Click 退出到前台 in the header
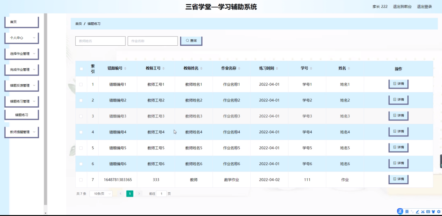442x216 pixels. (402, 7)
